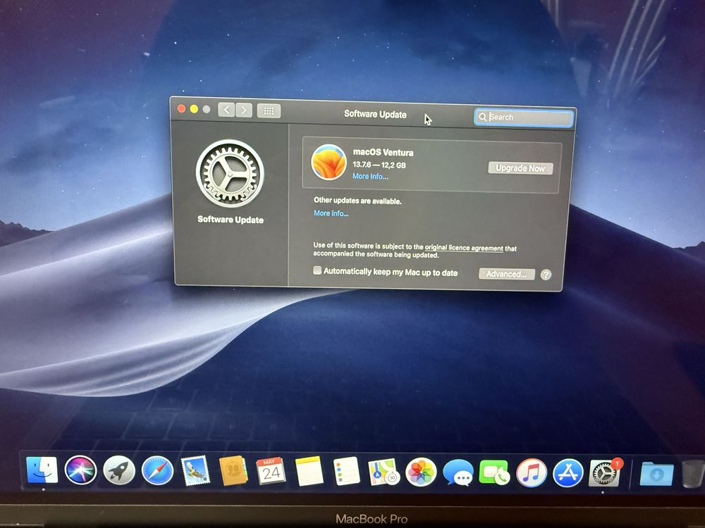Enable Automatically keep my Mac up to date

[x=317, y=270]
